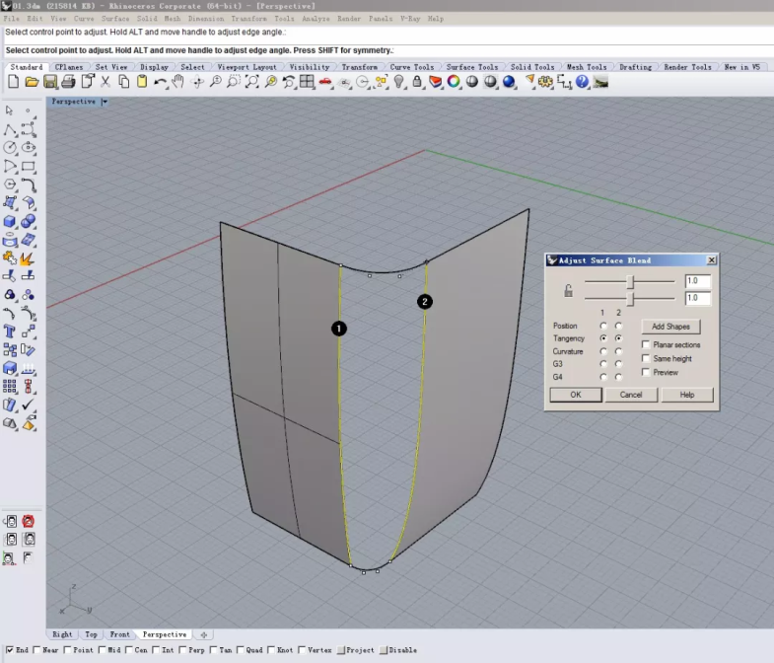Image resolution: width=774 pixels, height=663 pixels.
Task: Switch to the Top viewport tab
Action: click(91, 634)
